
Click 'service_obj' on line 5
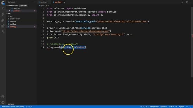point(54,21)
